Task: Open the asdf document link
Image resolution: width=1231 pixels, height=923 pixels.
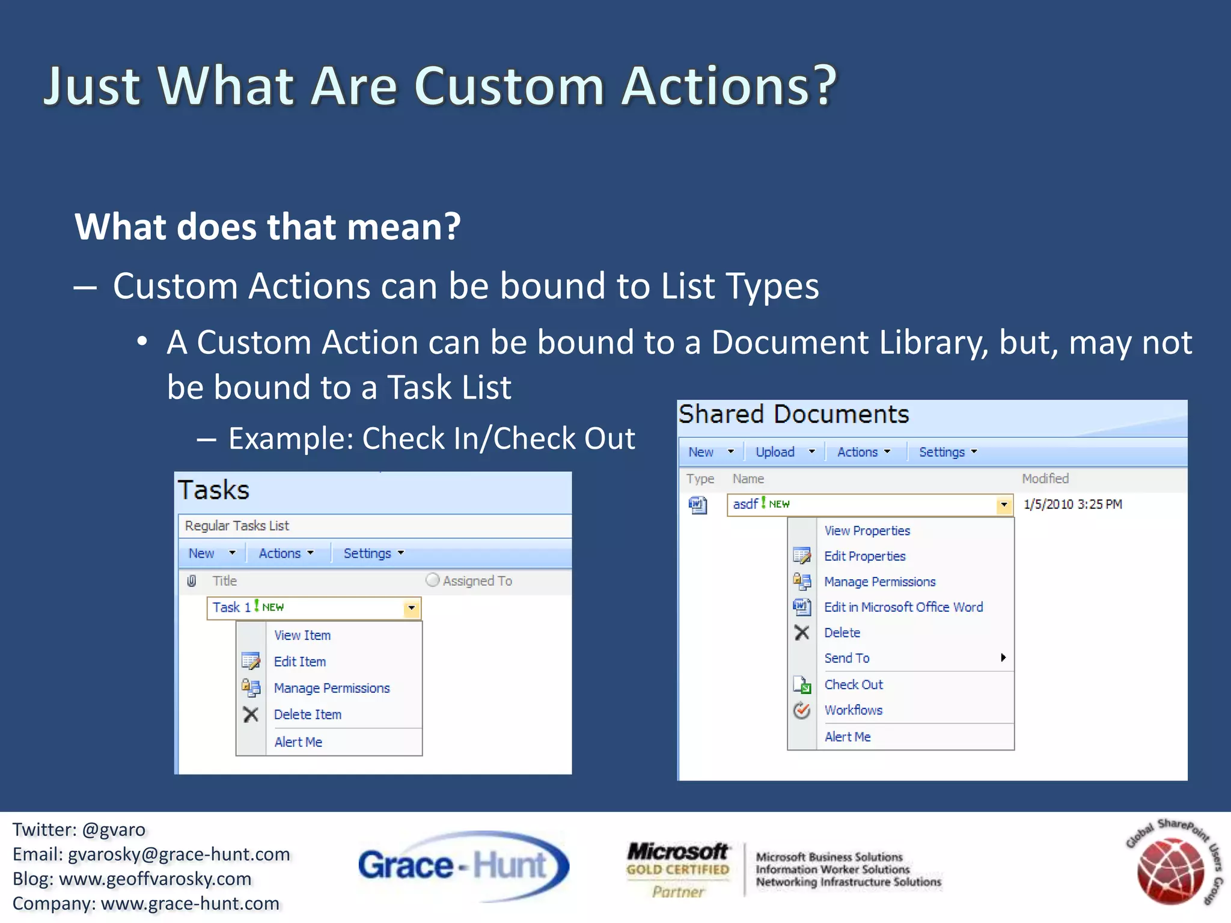Action: tap(745, 504)
